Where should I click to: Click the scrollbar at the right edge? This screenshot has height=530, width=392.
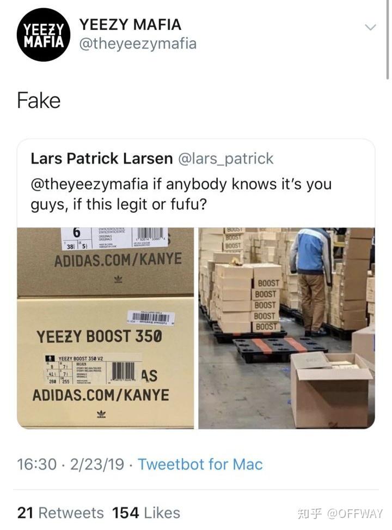coord(388,40)
